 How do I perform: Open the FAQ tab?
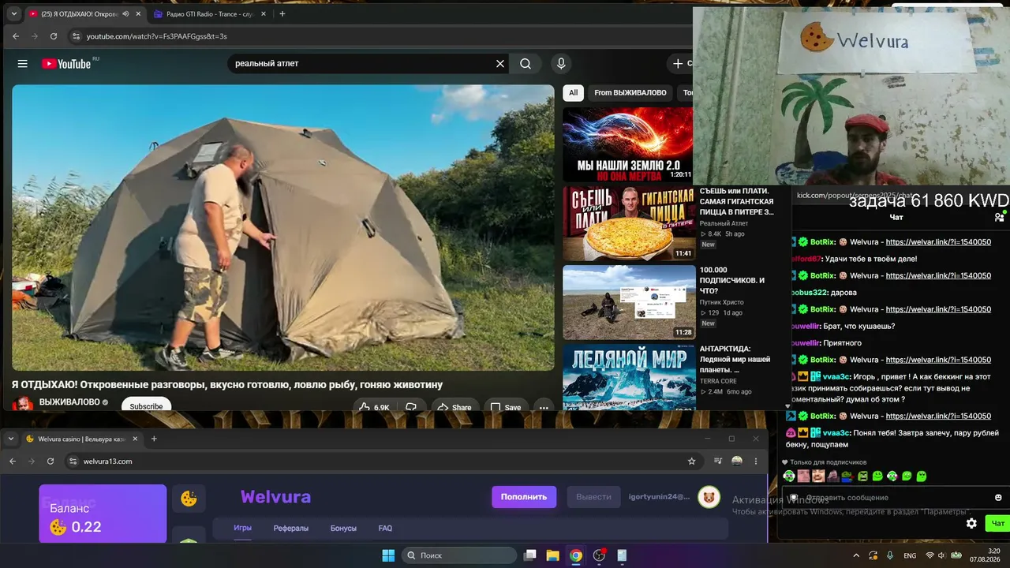385,528
